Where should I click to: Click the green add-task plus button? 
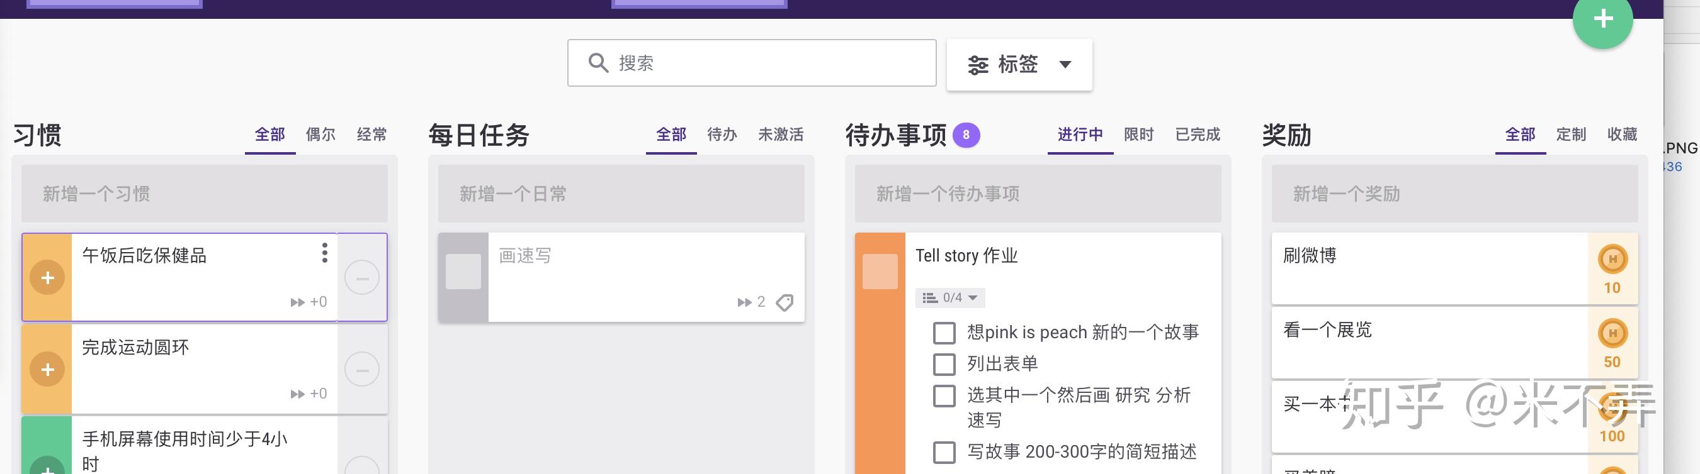pyautogui.click(x=1602, y=19)
